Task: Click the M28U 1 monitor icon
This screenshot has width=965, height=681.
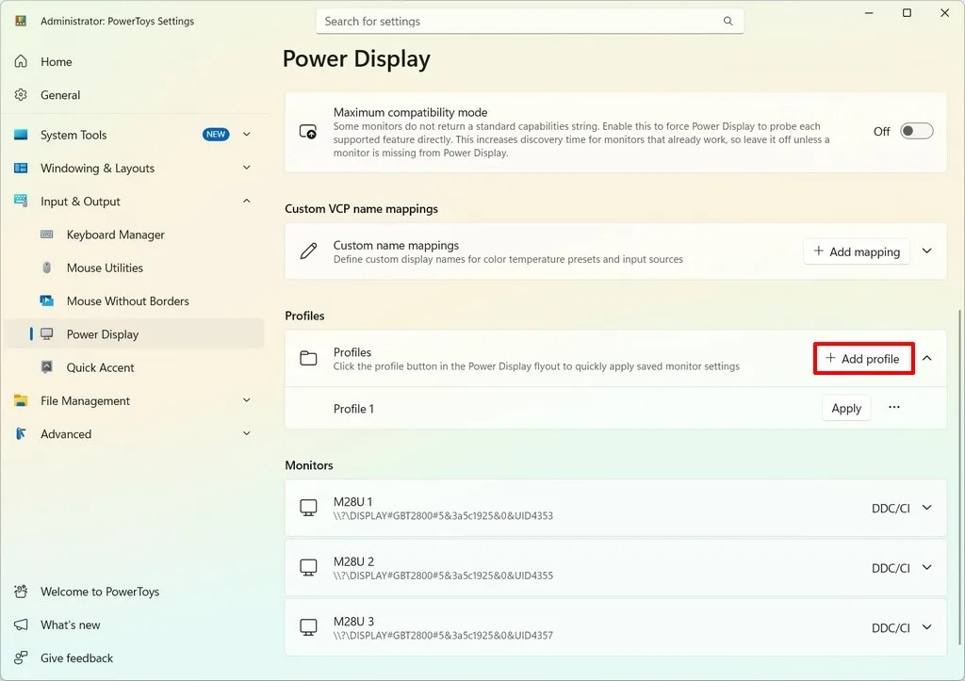Action: tap(308, 508)
